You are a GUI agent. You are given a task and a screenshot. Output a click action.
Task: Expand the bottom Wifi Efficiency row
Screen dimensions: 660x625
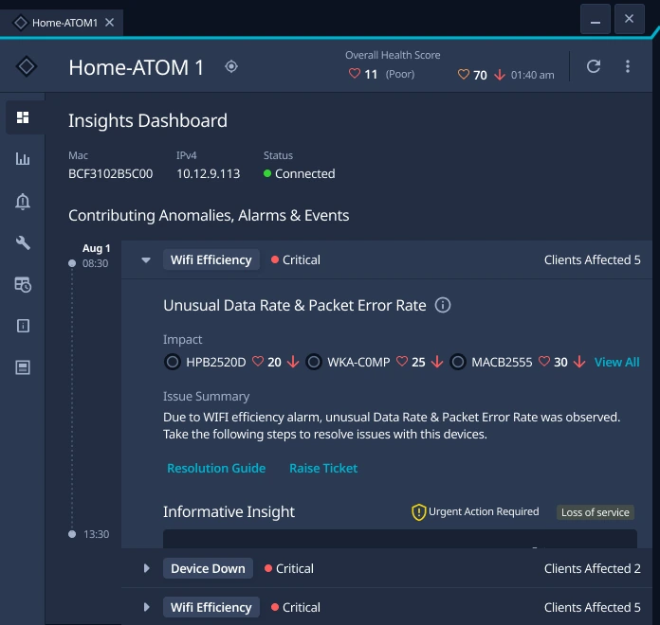(146, 607)
